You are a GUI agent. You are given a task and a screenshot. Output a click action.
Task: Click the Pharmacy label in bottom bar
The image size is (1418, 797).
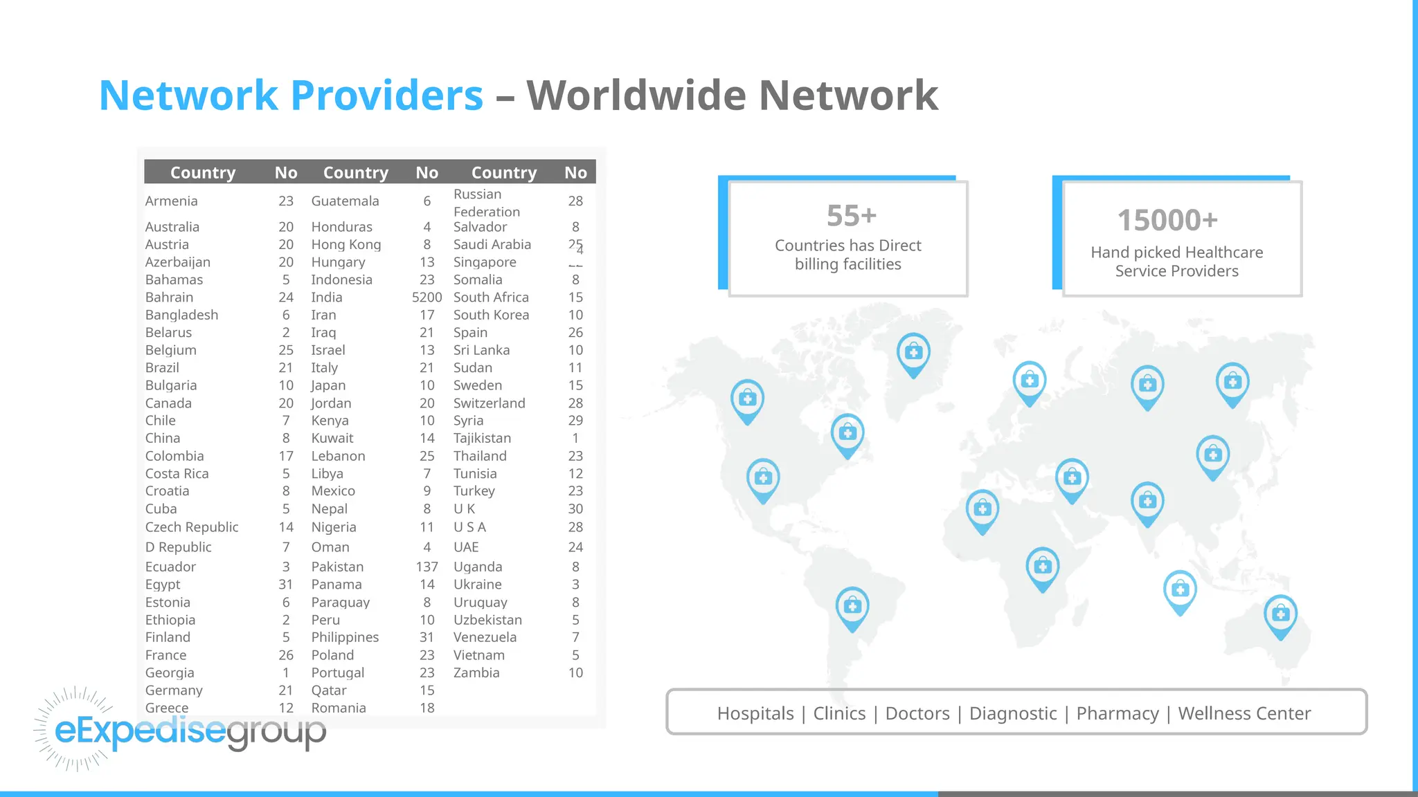[1117, 713]
